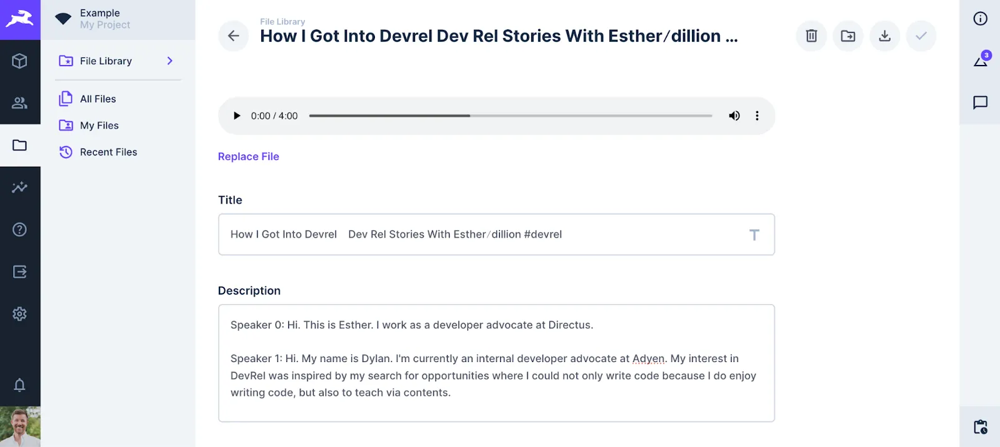
Task: Open audio player more options menu
Action: (x=757, y=116)
